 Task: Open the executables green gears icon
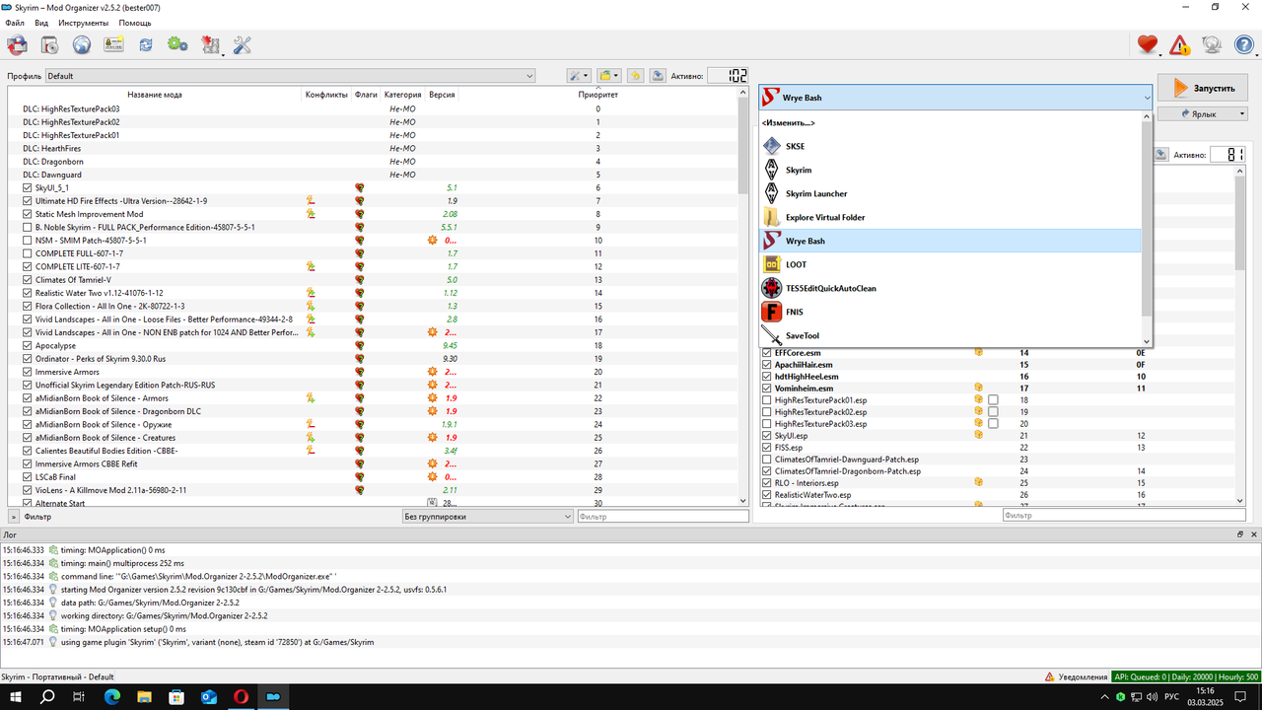coord(177,45)
